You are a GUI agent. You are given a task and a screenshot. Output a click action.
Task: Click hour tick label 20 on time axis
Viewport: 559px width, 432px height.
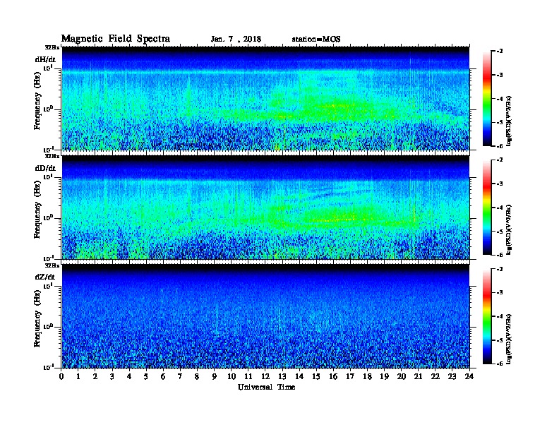[402, 377]
